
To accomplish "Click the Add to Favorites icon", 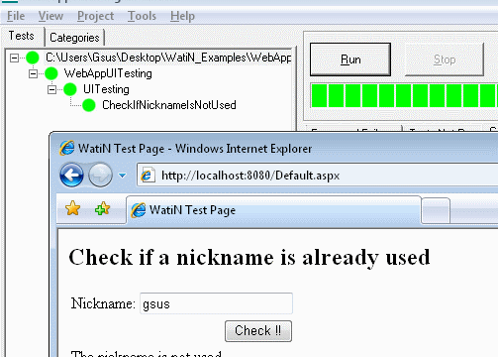I will coord(102,208).
